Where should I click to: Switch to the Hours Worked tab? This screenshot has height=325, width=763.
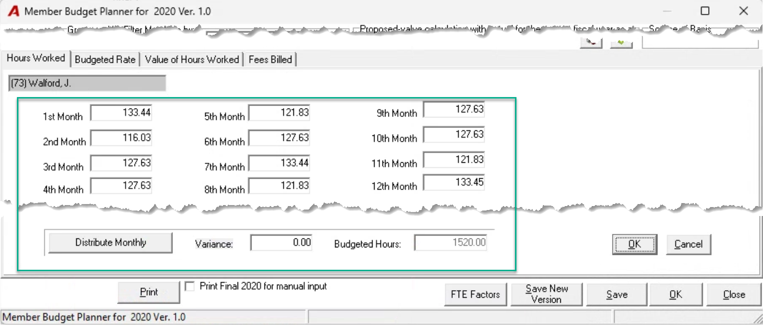coord(36,58)
